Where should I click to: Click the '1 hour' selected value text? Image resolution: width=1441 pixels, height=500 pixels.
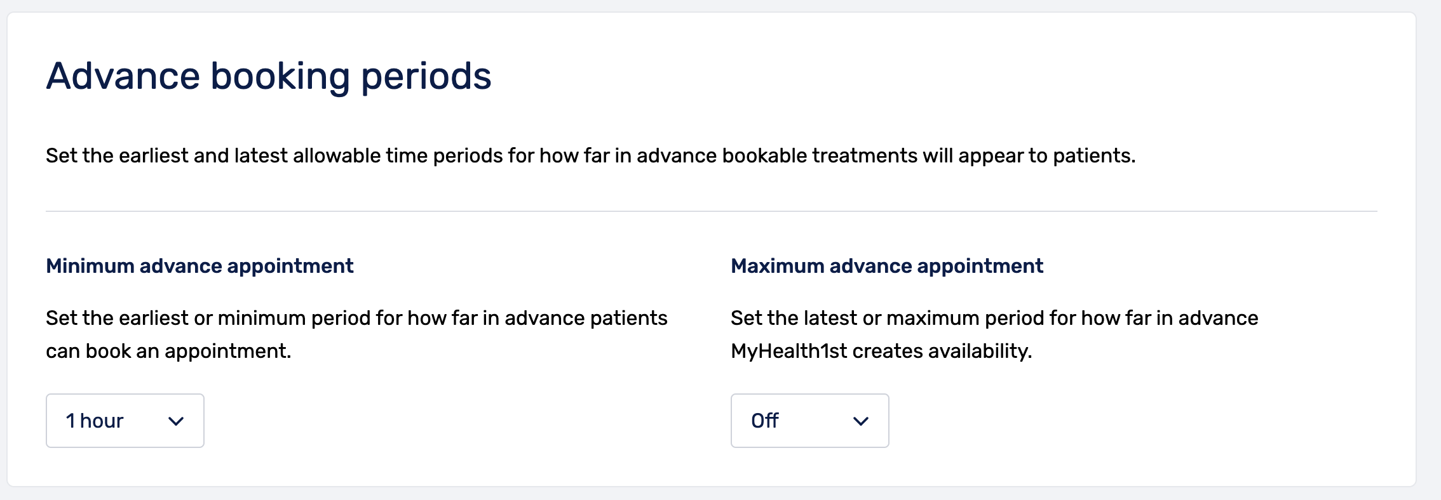click(x=95, y=421)
